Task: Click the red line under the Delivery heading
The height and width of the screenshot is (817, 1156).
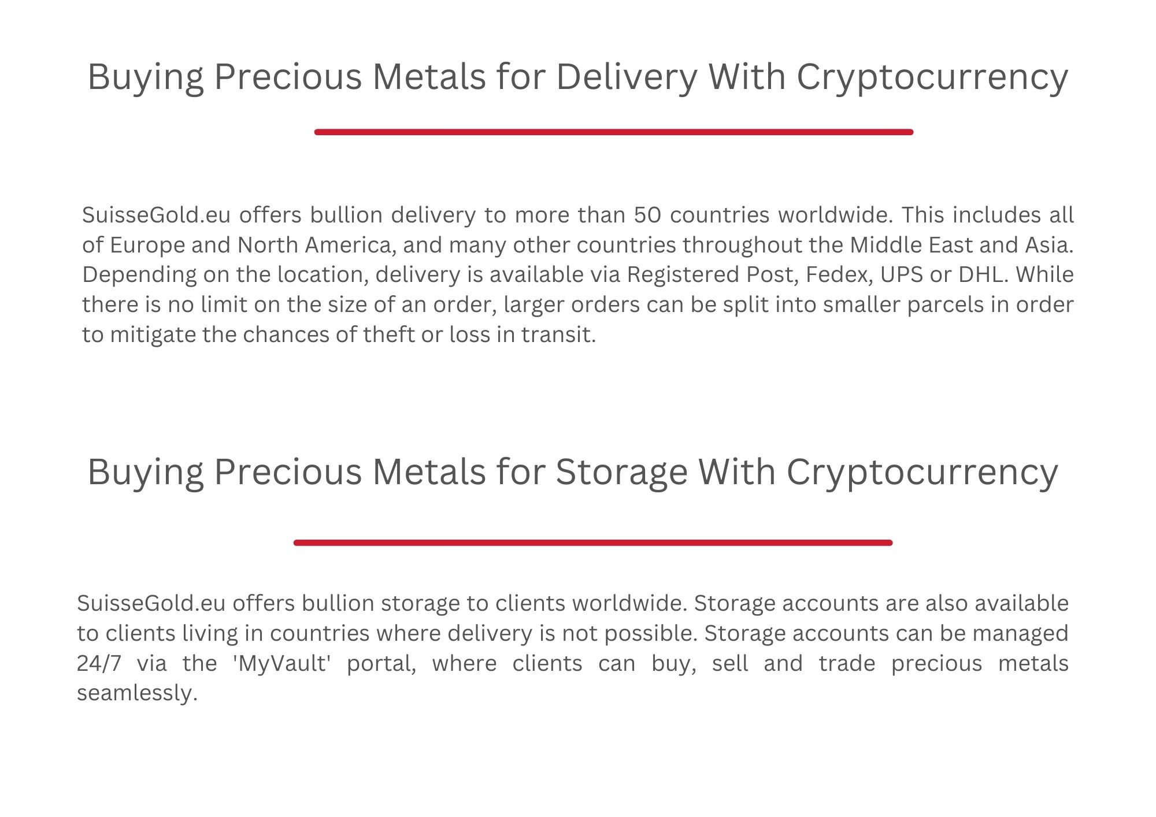Action: [x=614, y=132]
